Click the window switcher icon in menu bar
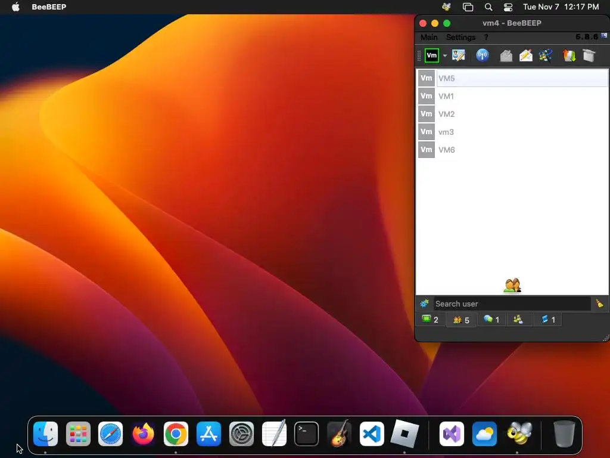The height and width of the screenshot is (458, 610). point(468,7)
